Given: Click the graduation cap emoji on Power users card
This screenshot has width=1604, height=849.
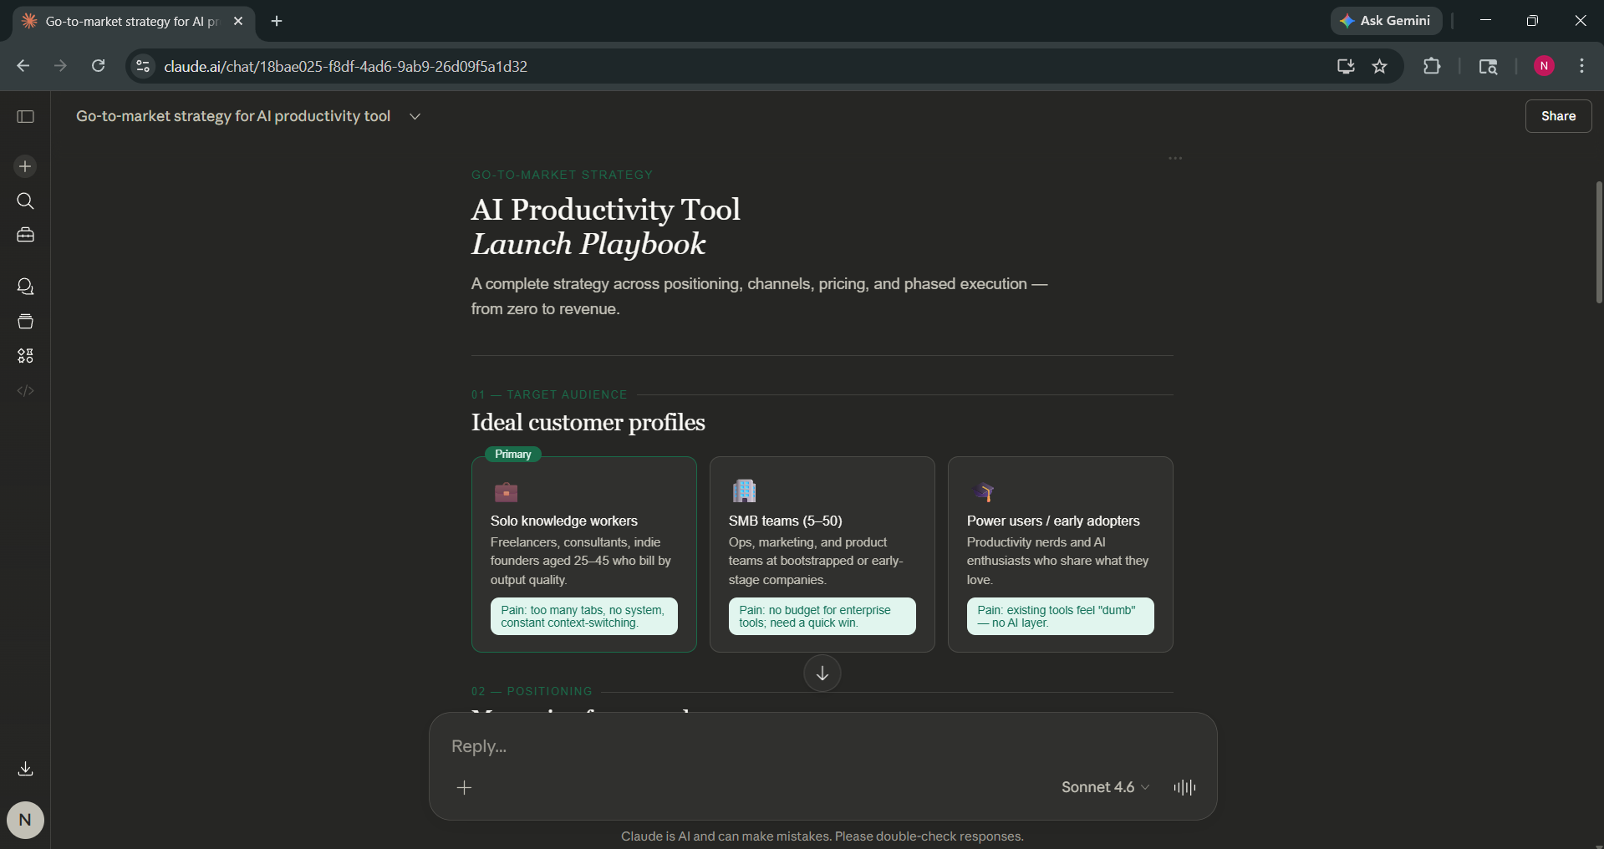Looking at the screenshot, I should coord(985,491).
